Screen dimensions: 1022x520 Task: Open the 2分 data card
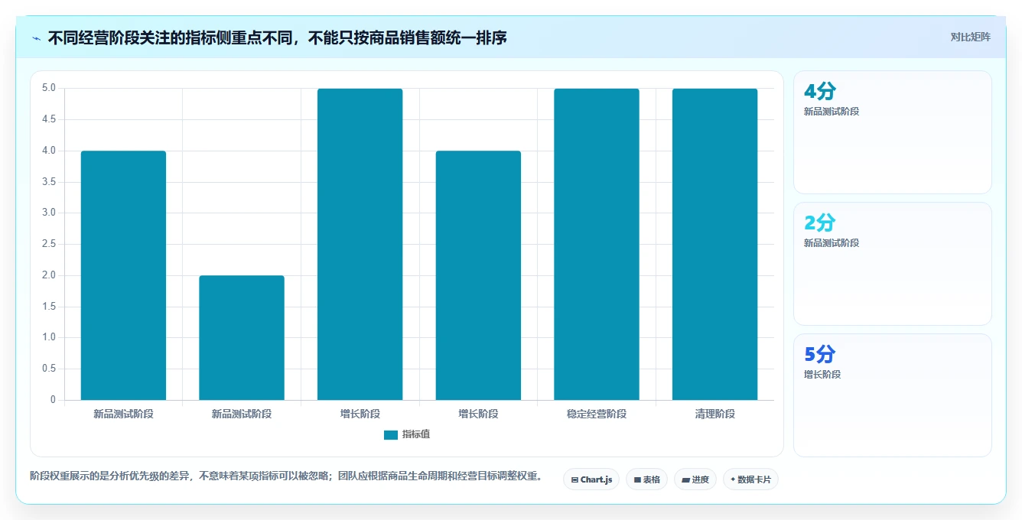pos(893,264)
